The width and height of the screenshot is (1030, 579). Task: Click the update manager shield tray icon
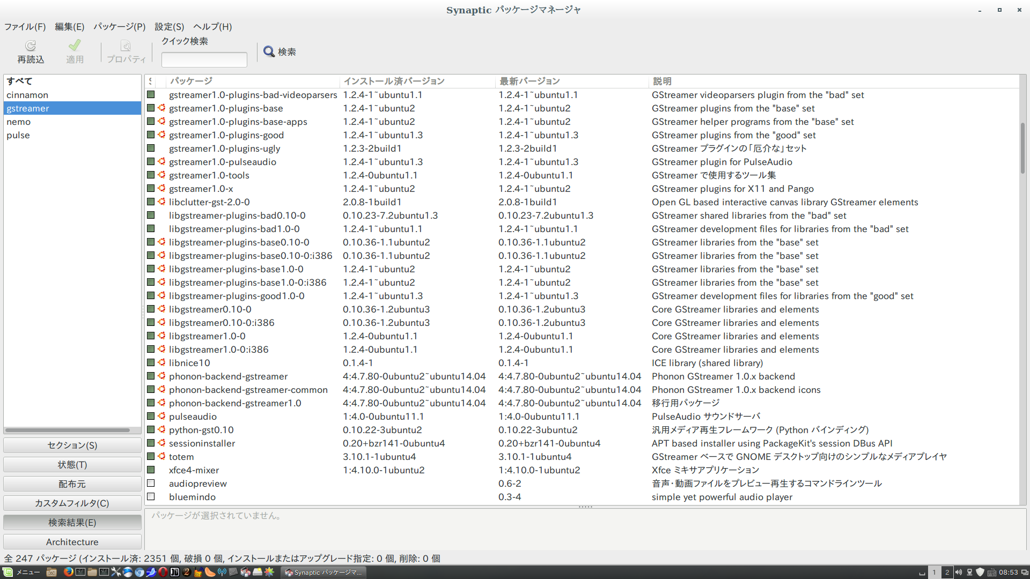tap(980, 572)
